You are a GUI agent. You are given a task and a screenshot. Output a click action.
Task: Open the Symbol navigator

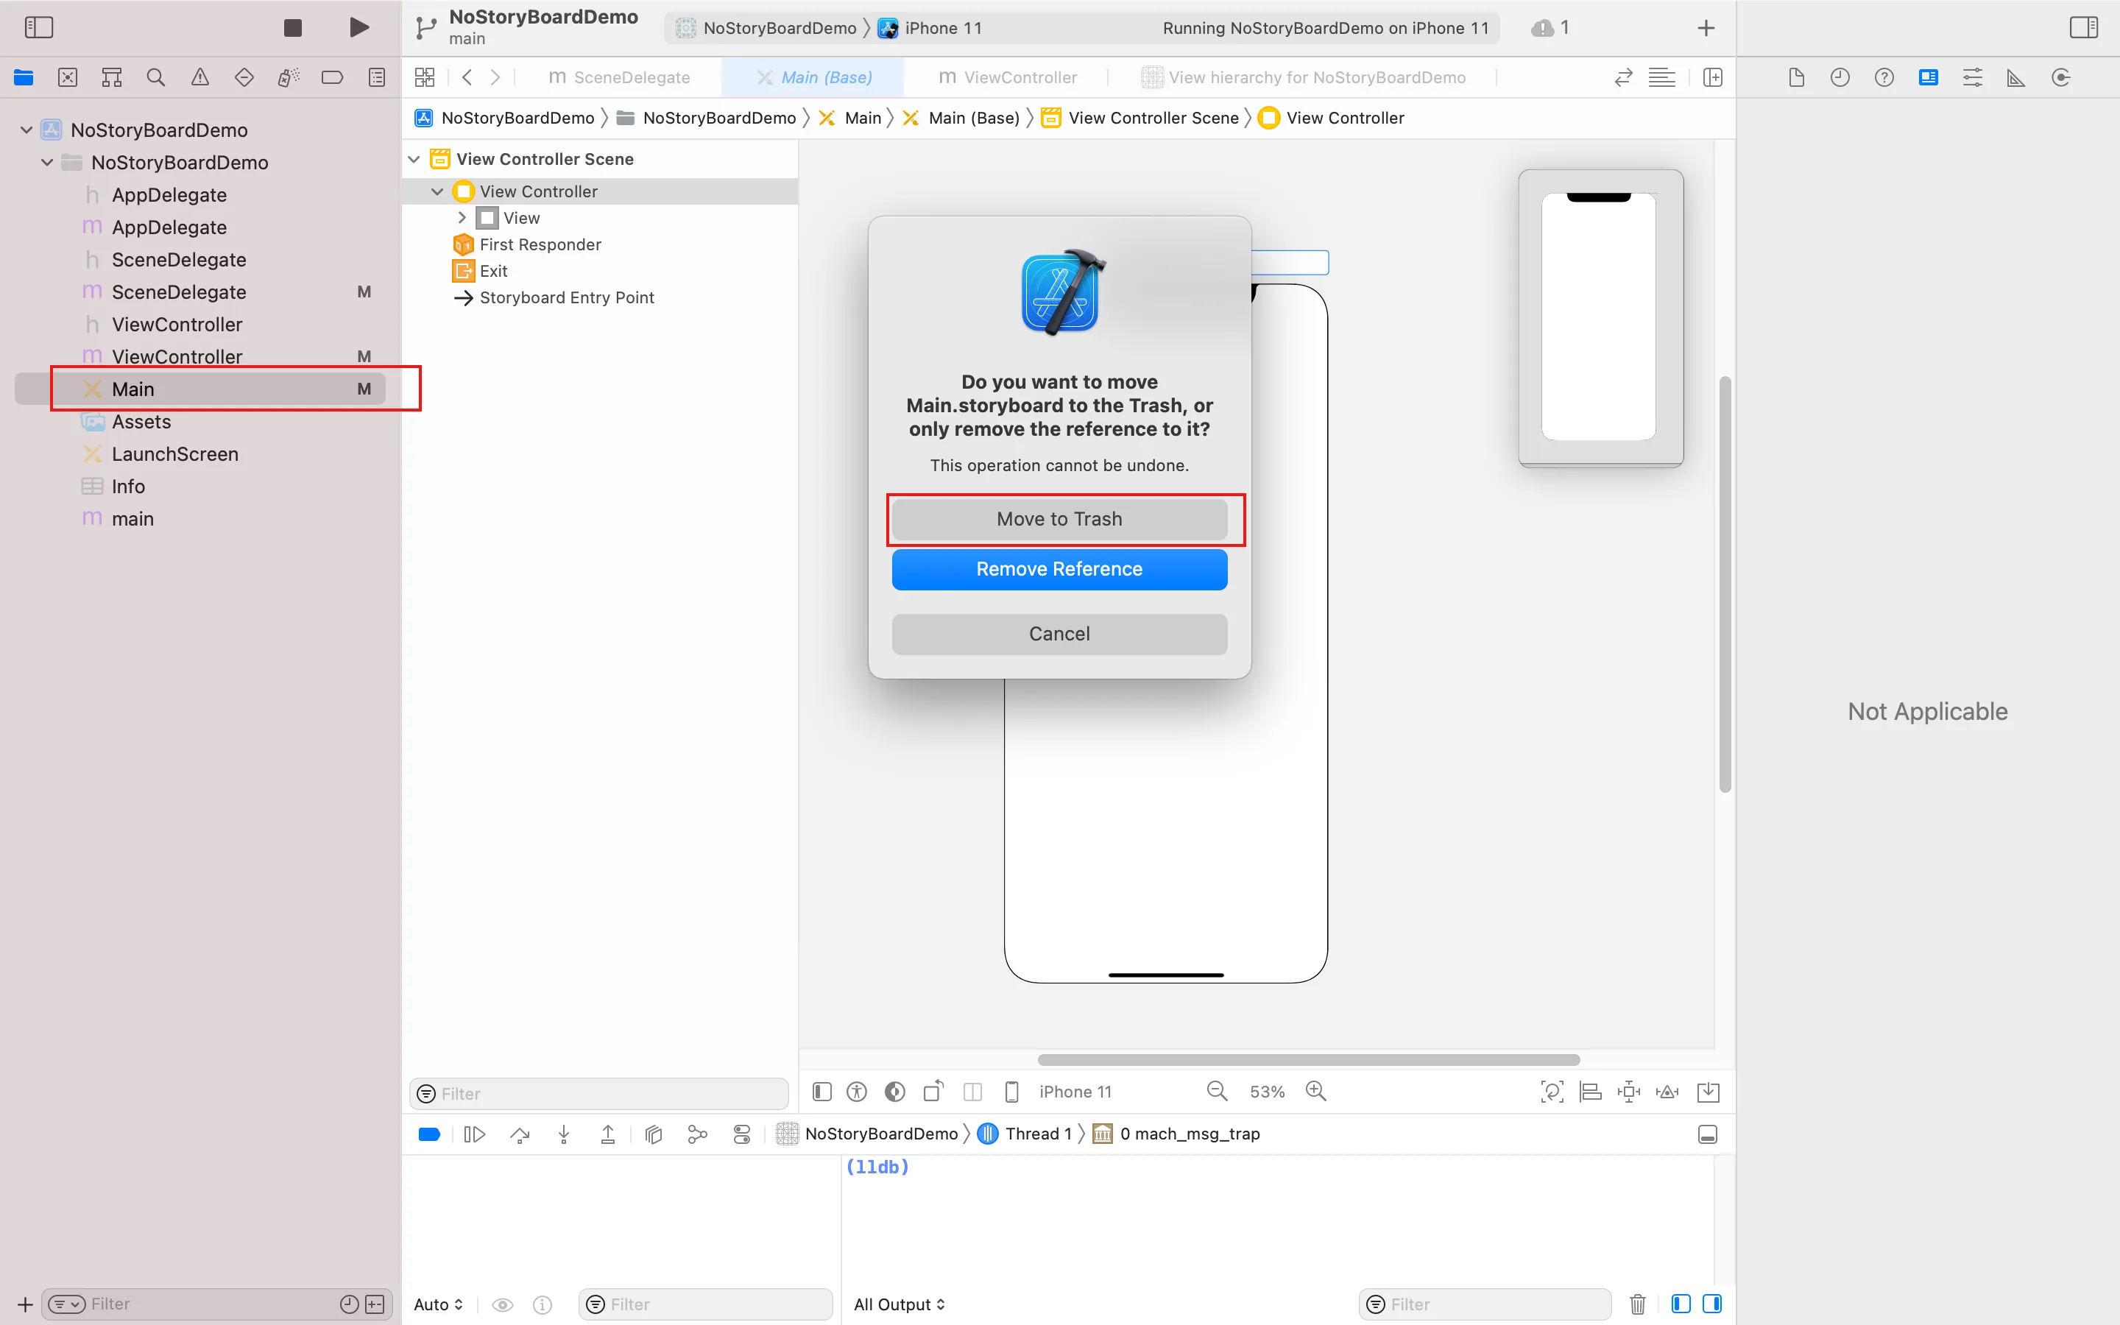111,78
